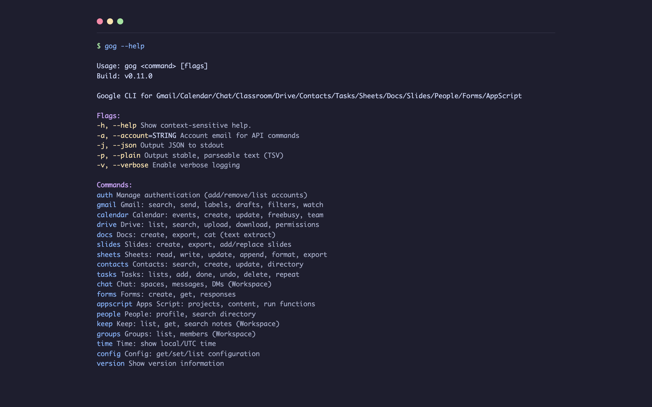The height and width of the screenshot is (407, 652).
Task: Click the 'drive' command name
Action: click(106, 225)
